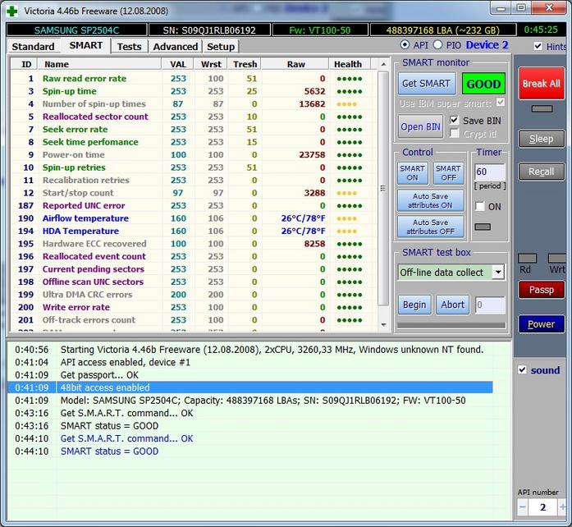
Task: Click the SMART OFF button
Action: 448,173
